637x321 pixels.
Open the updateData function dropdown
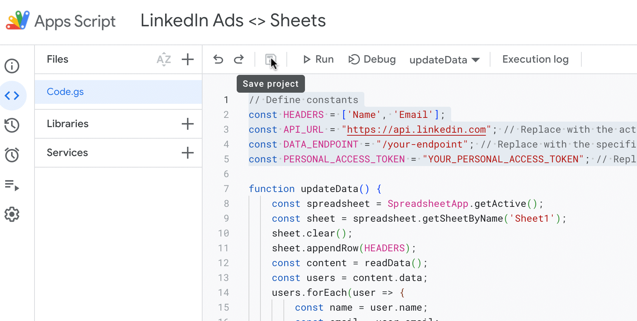pyautogui.click(x=444, y=60)
